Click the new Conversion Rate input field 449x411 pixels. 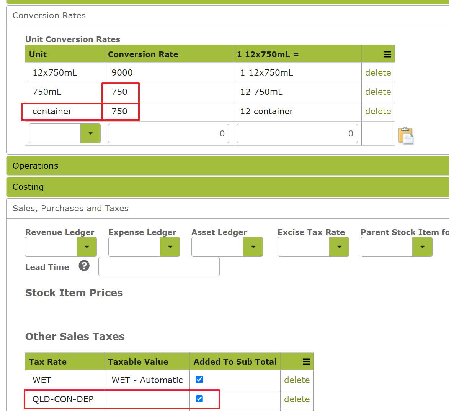(168, 133)
